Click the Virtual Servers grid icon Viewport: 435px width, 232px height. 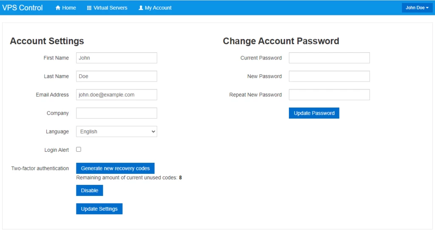89,8
